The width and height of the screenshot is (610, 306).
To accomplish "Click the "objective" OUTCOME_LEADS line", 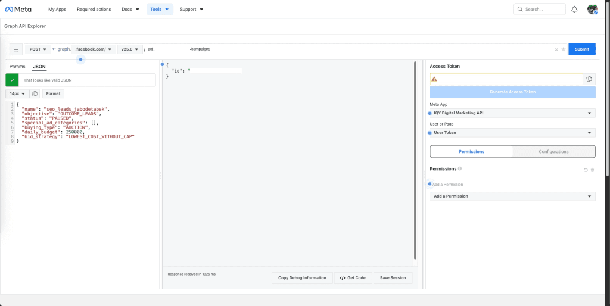I will (x=61, y=114).
